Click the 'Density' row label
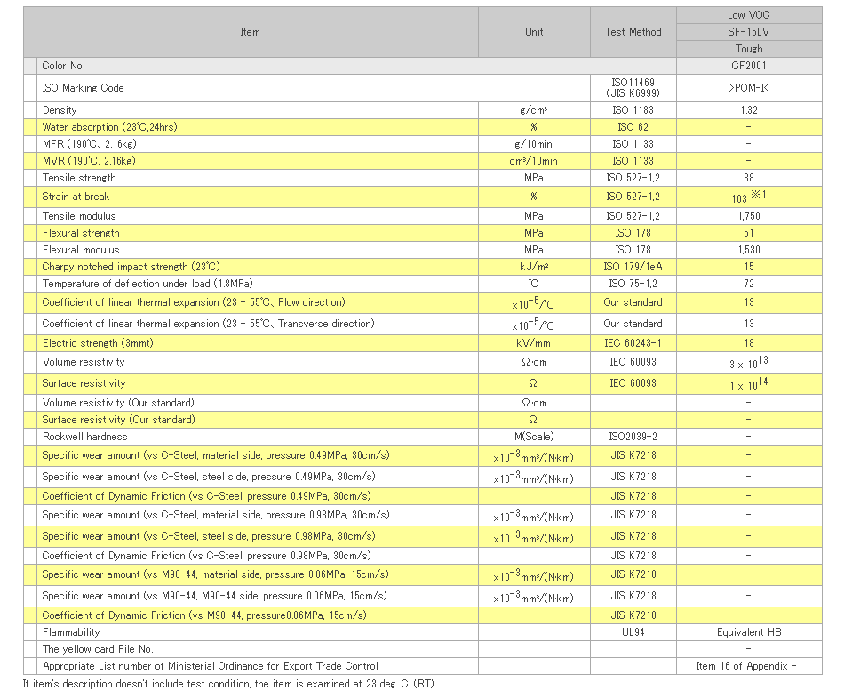The height and width of the screenshot is (699, 868). coord(60,110)
